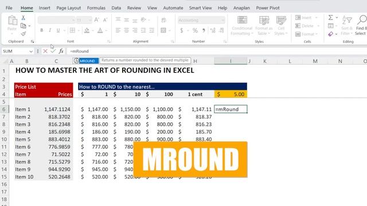Open the font name dropdown

pyautogui.click(x=73, y=21)
